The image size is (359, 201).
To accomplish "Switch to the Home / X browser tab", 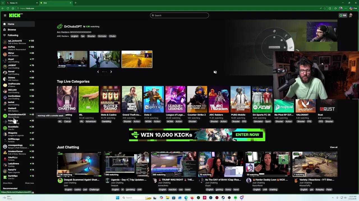I will coord(22,3).
